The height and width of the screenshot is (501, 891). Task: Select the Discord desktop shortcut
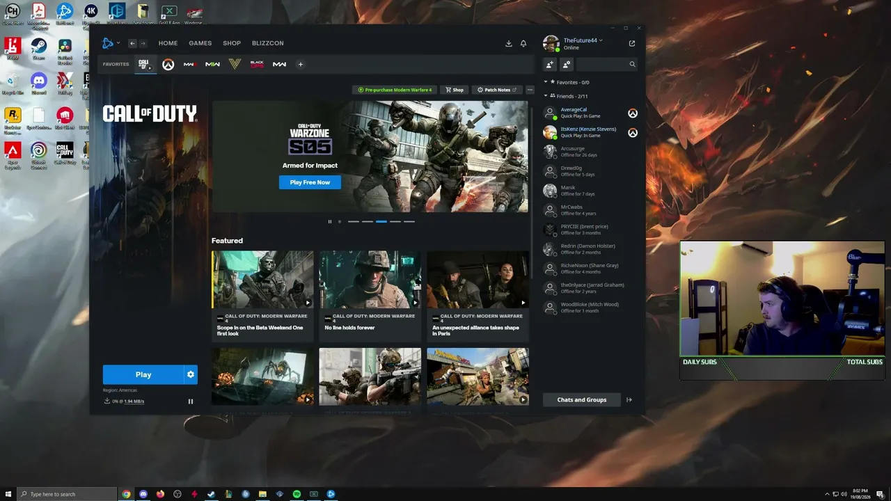point(39,83)
